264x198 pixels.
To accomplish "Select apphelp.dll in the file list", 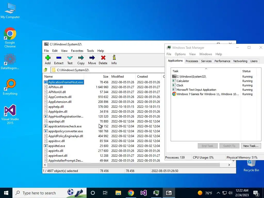I will coord(56,107).
